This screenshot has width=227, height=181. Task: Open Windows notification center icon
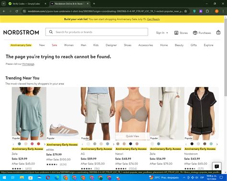(x=221, y=177)
